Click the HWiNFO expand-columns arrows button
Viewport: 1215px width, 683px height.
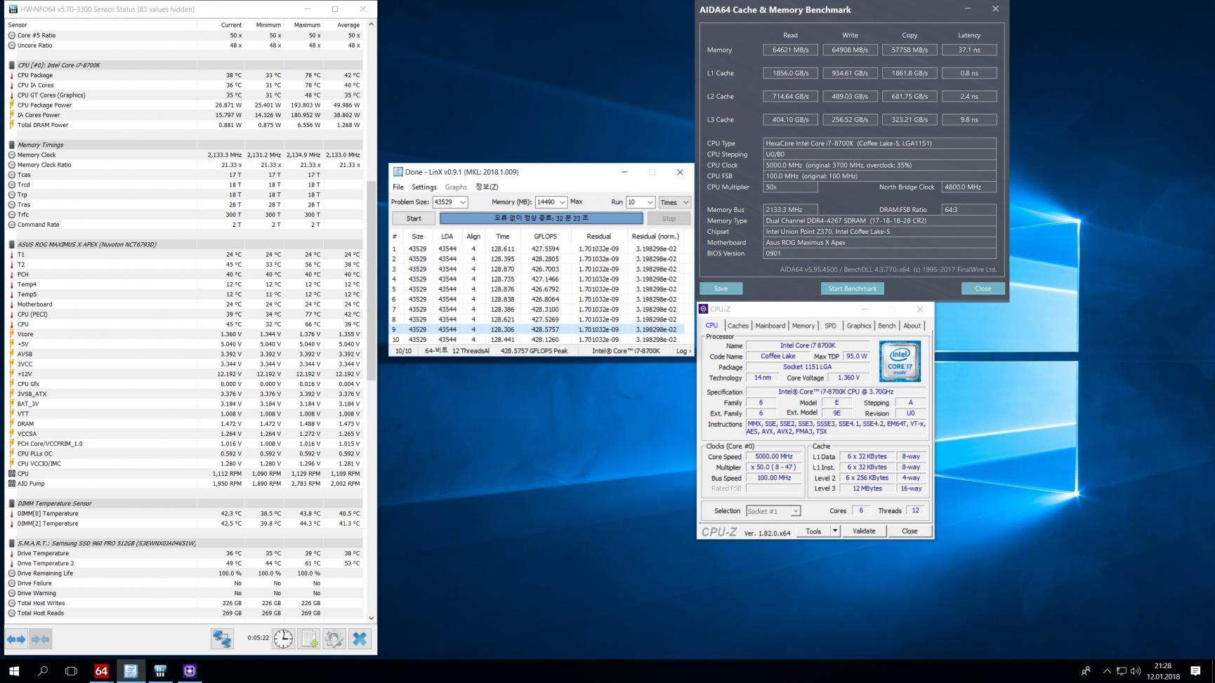coord(16,639)
